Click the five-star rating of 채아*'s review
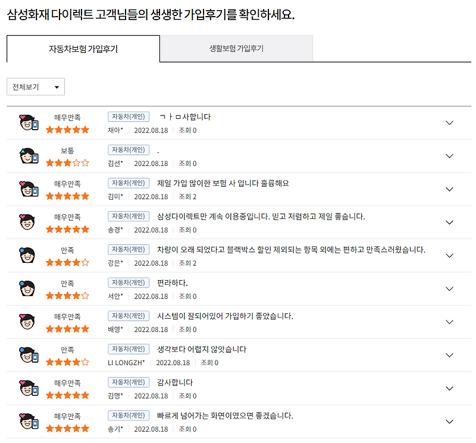The width and height of the screenshot is (476, 443). coord(67,130)
